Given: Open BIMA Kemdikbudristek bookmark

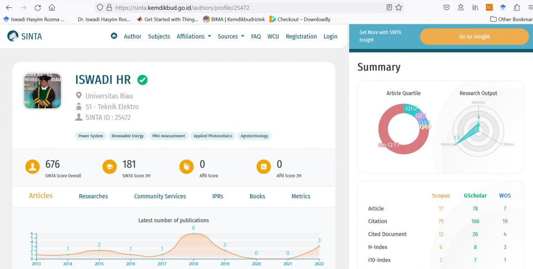Looking at the screenshot, I should click(x=234, y=19).
